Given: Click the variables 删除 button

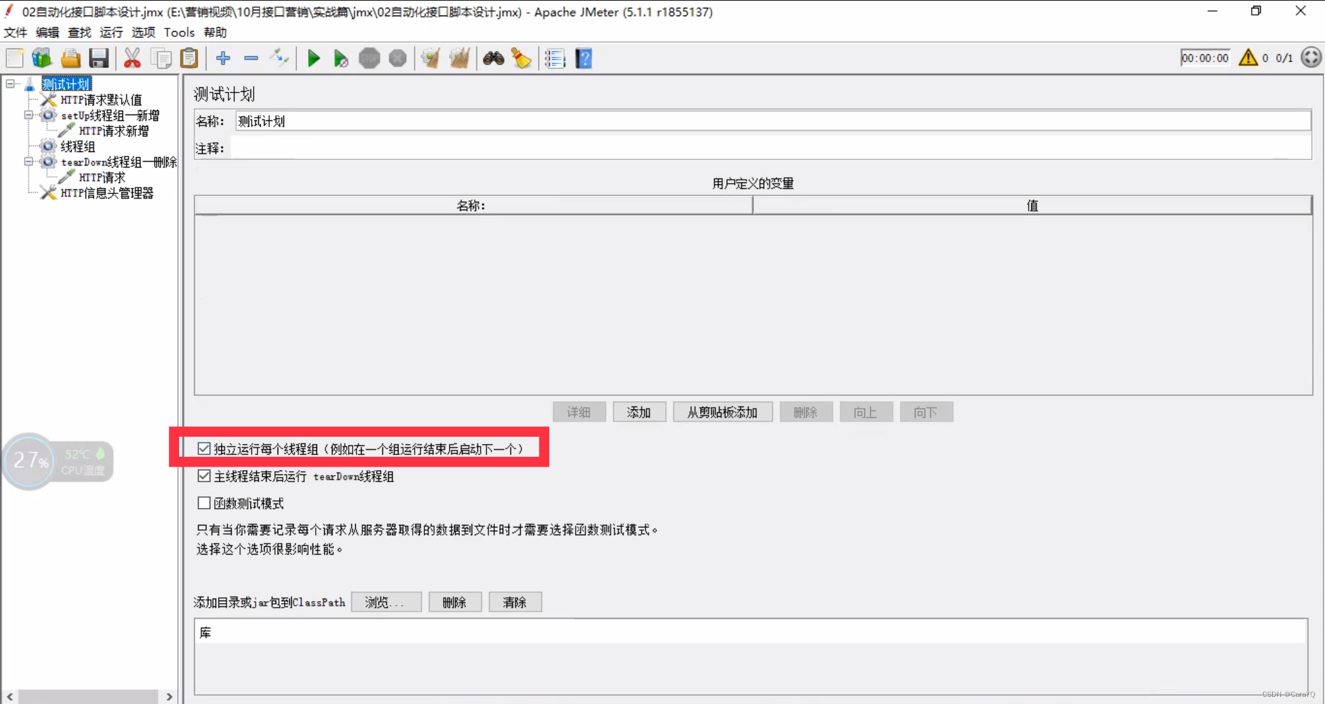Looking at the screenshot, I should [x=806, y=412].
